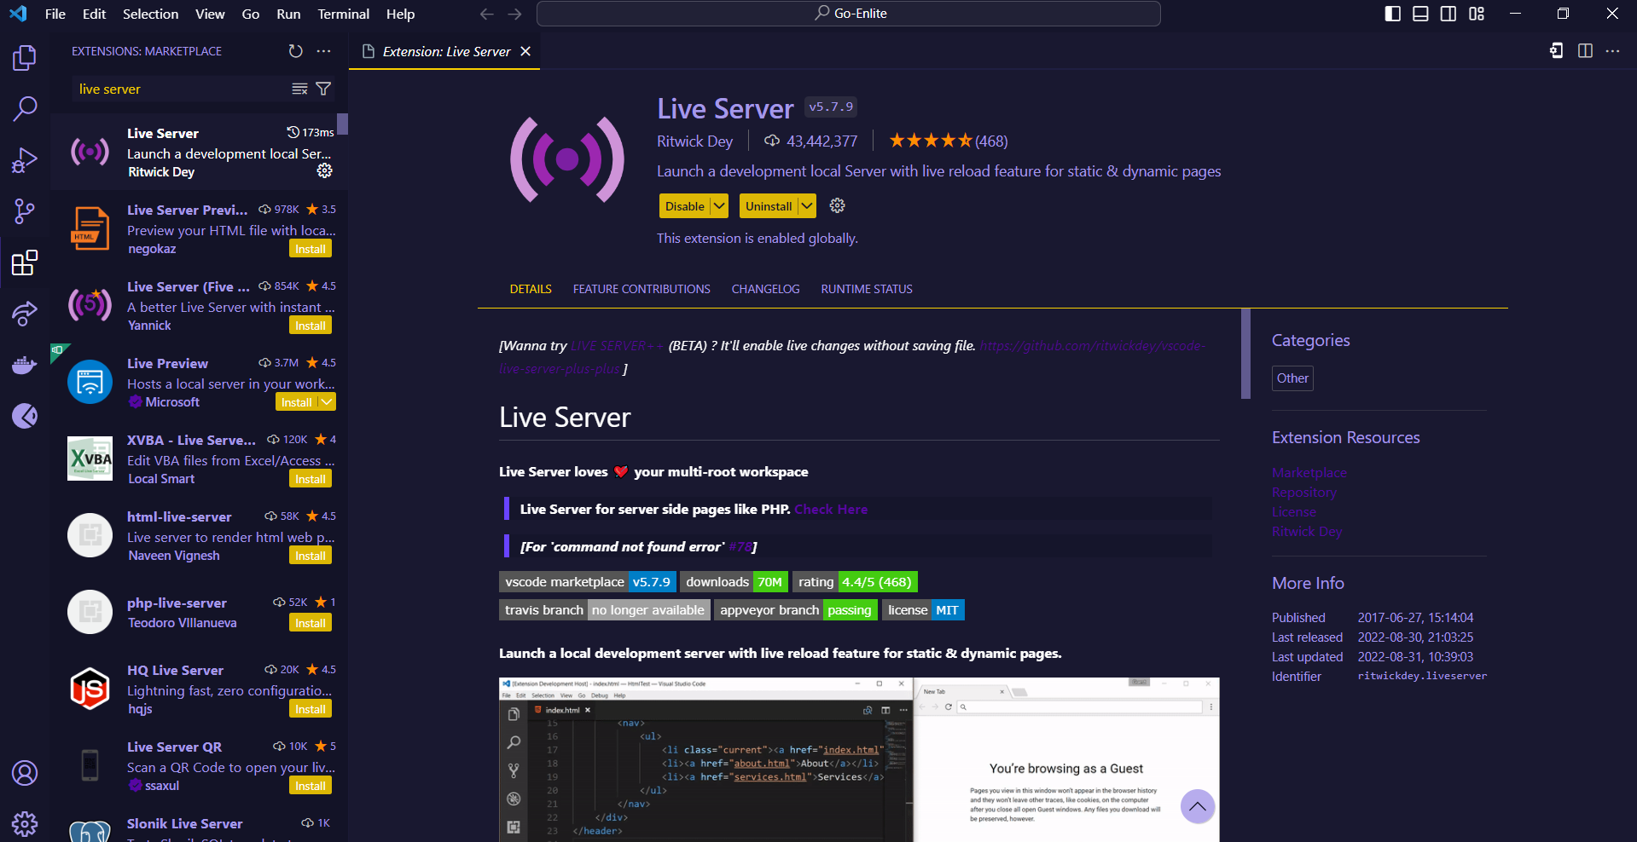Viewport: 1637px width, 842px height.
Task: Click the details page scrollbar thumb
Action: click(x=1245, y=354)
